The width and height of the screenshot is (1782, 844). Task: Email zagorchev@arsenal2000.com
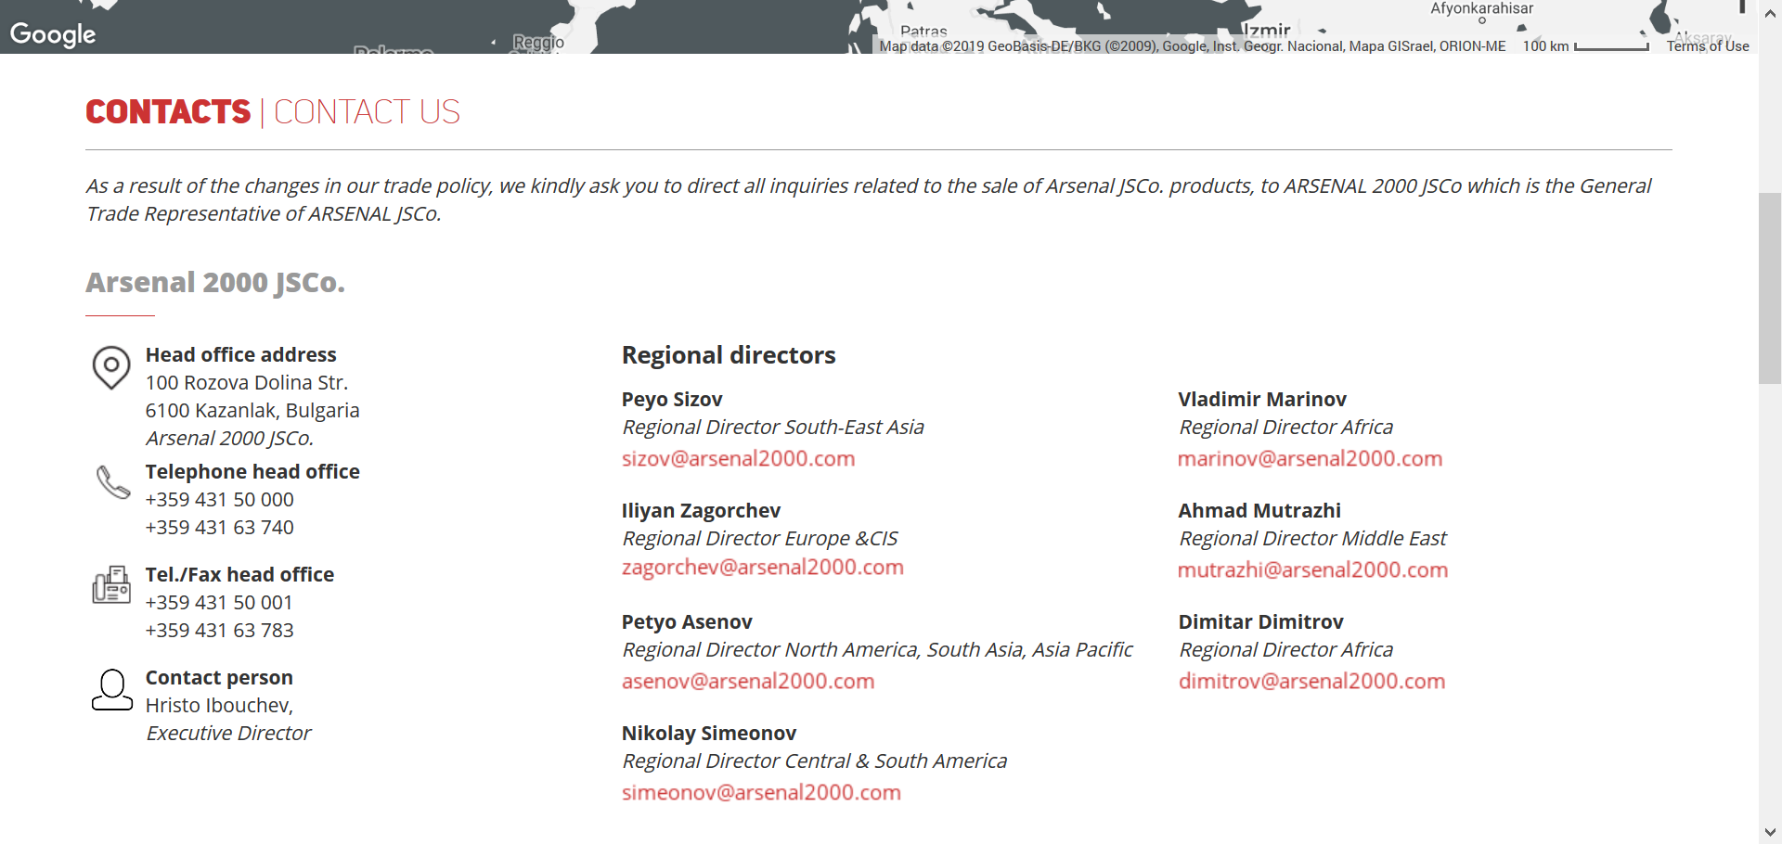coord(762,567)
